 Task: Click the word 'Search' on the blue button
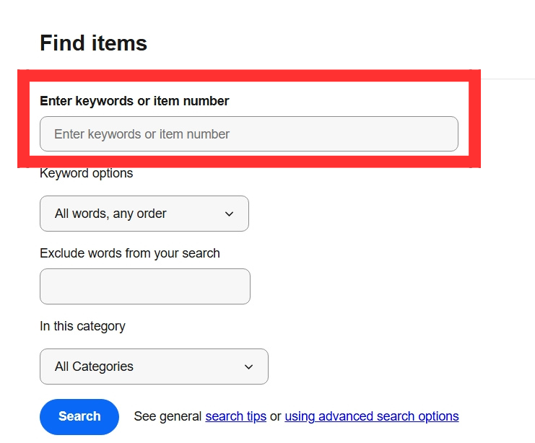click(x=79, y=416)
